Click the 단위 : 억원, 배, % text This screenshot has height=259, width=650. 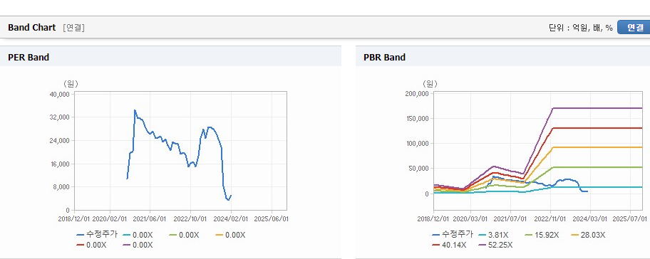pos(580,28)
